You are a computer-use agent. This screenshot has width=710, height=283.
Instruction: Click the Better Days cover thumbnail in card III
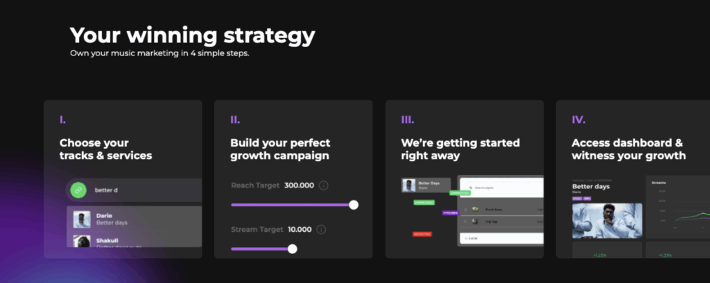(x=410, y=185)
